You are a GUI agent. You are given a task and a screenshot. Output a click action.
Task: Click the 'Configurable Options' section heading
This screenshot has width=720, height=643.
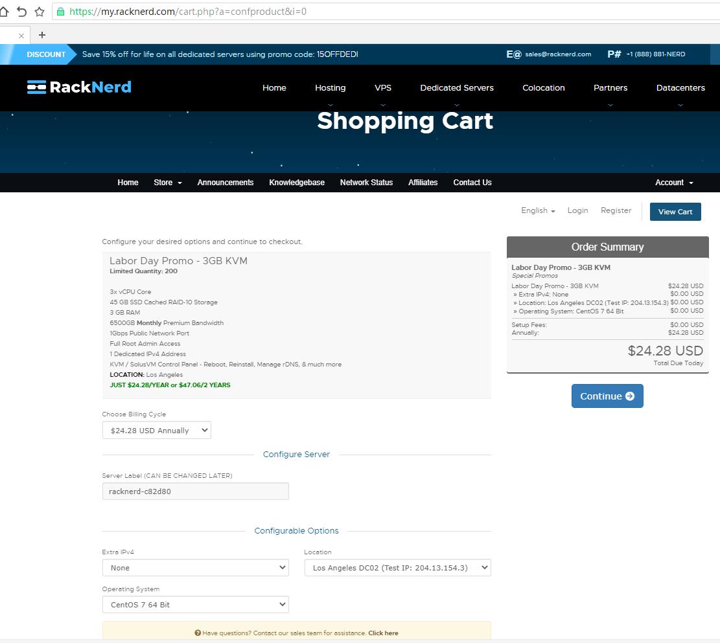296,530
